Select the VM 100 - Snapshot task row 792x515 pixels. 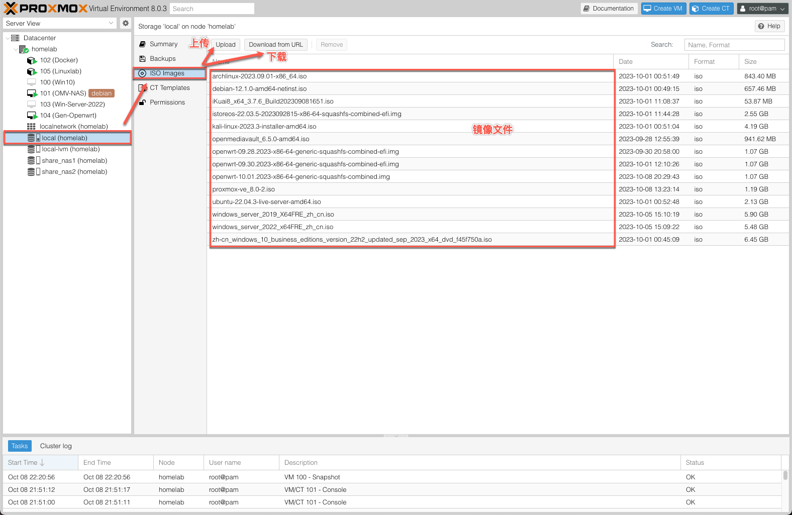click(x=392, y=477)
